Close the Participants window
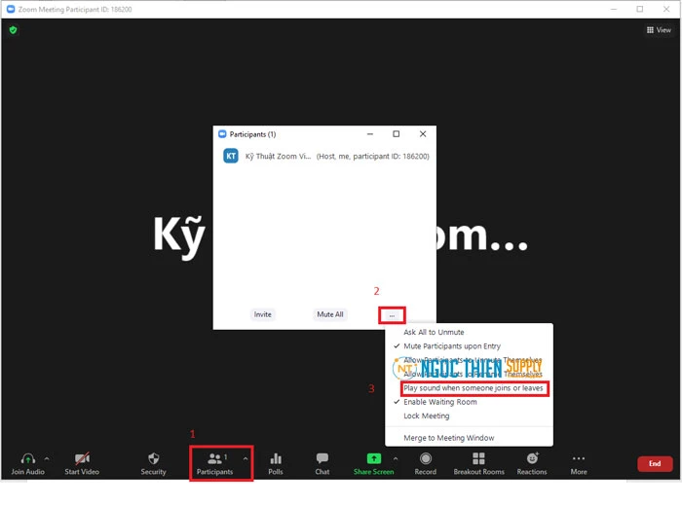 click(423, 134)
